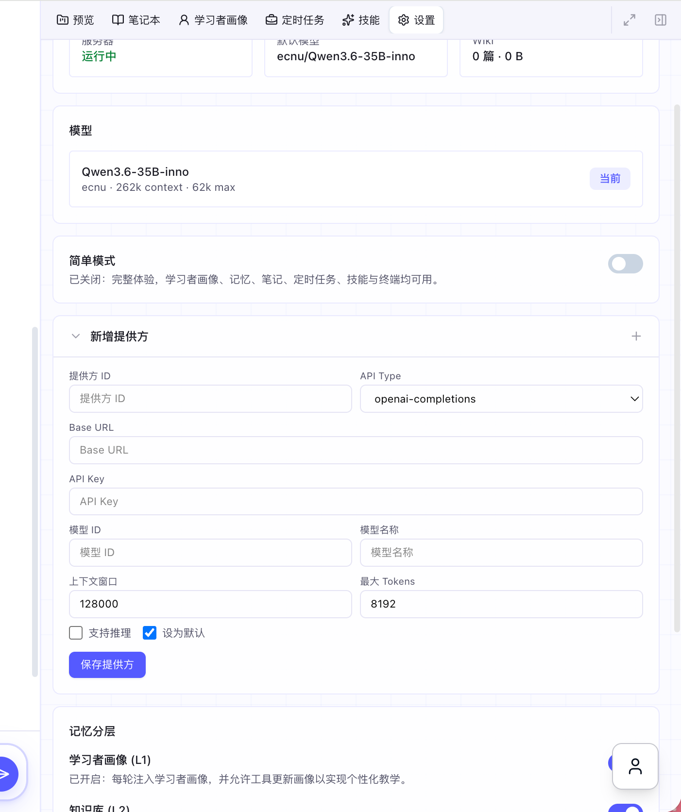Click the '0 篇 · 0 B' wiki value
Screen dimensions: 681x812
coord(498,56)
